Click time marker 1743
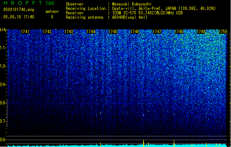The image size is (231, 147). (x=69, y=32)
